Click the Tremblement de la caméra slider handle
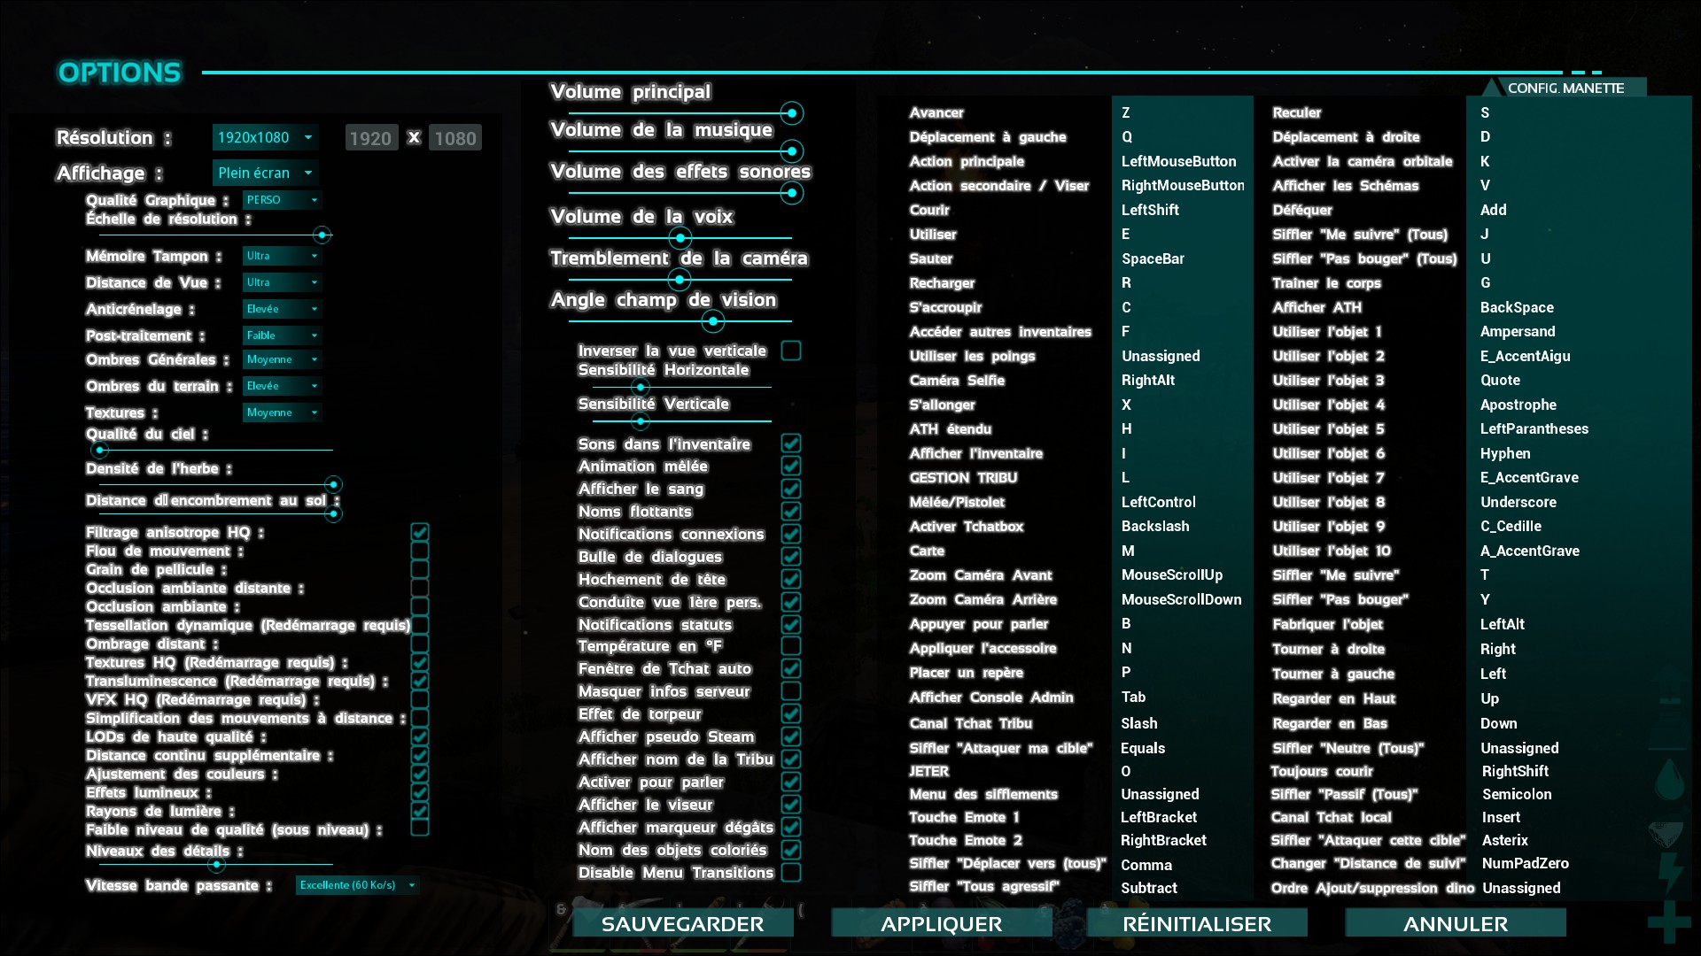Image resolution: width=1701 pixels, height=956 pixels. 680,280
